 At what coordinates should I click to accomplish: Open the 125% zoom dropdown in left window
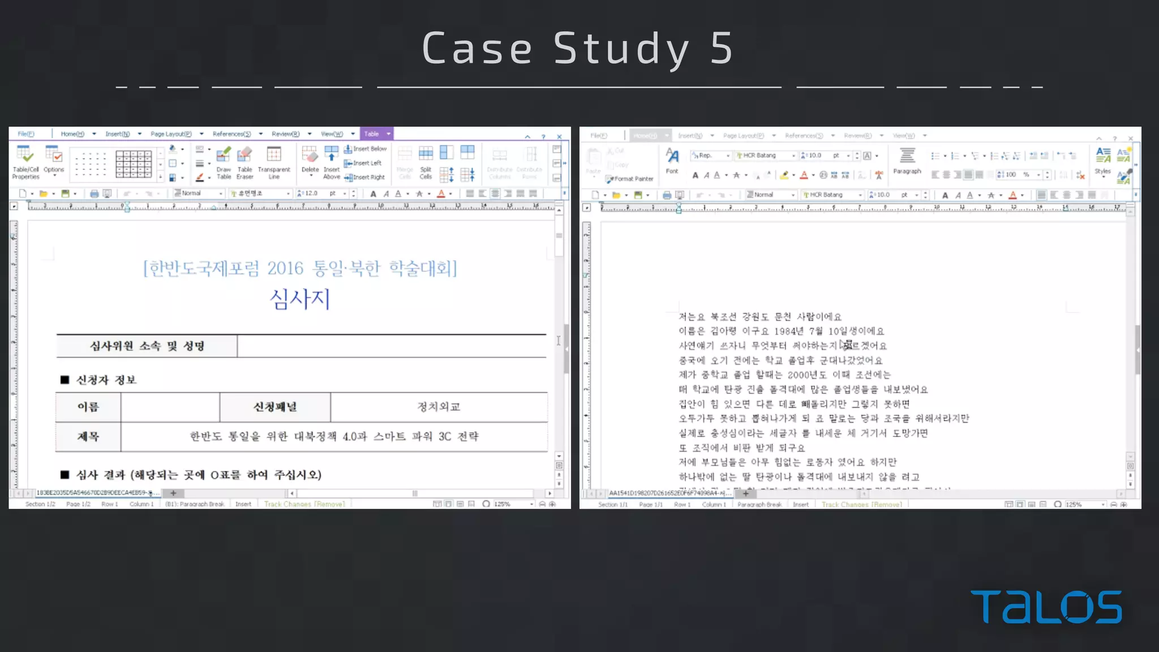pyautogui.click(x=513, y=504)
